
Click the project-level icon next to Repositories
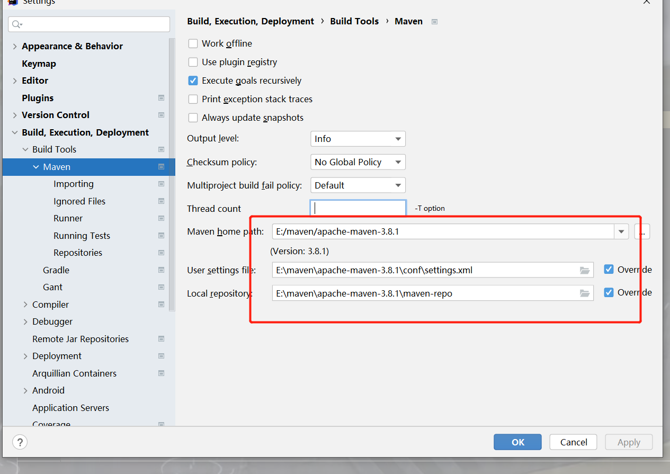(x=161, y=253)
